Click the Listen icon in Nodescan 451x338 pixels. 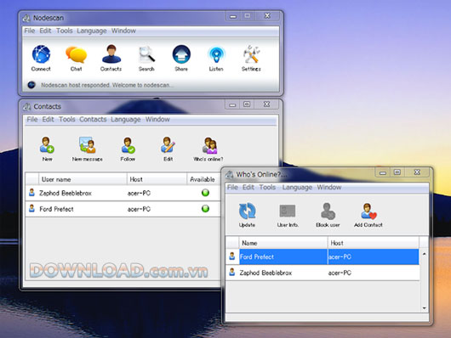click(216, 54)
